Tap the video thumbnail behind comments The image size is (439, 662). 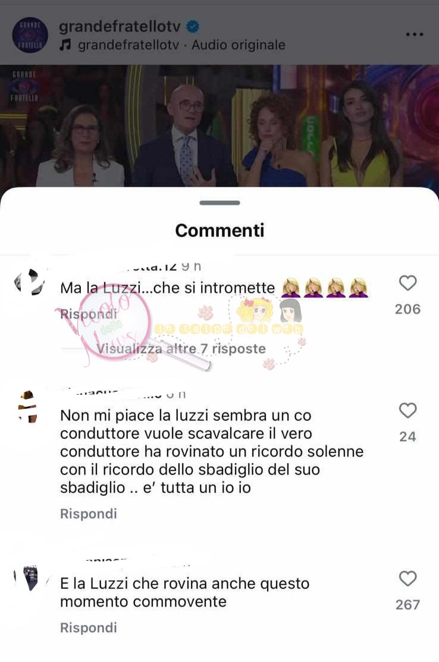[219, 126]
